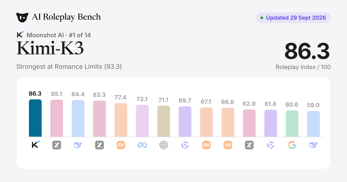Click the Moonshot K logo beside Moonshot AI
Screen dimensions: 347x182
point(20,35)
